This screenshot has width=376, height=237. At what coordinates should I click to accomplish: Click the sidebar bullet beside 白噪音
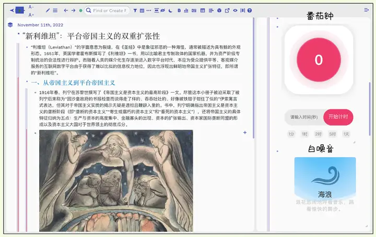pyautogui.click(x=277, y=151)
